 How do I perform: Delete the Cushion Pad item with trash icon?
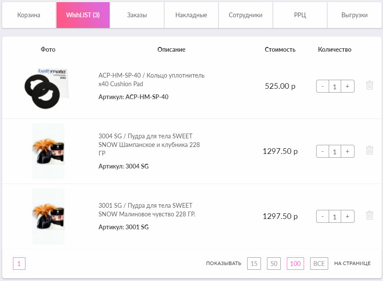[369, 86]
